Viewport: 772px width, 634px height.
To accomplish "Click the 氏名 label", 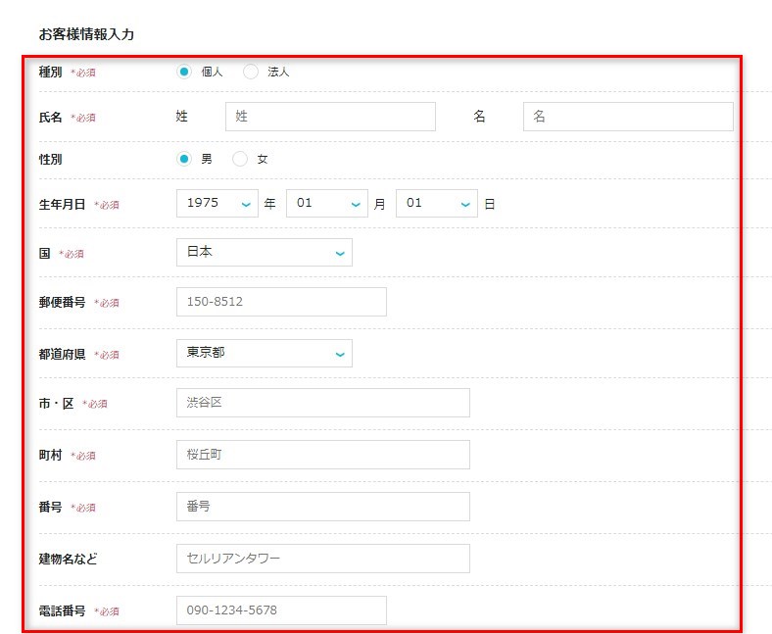I will [x=50, y=118].
